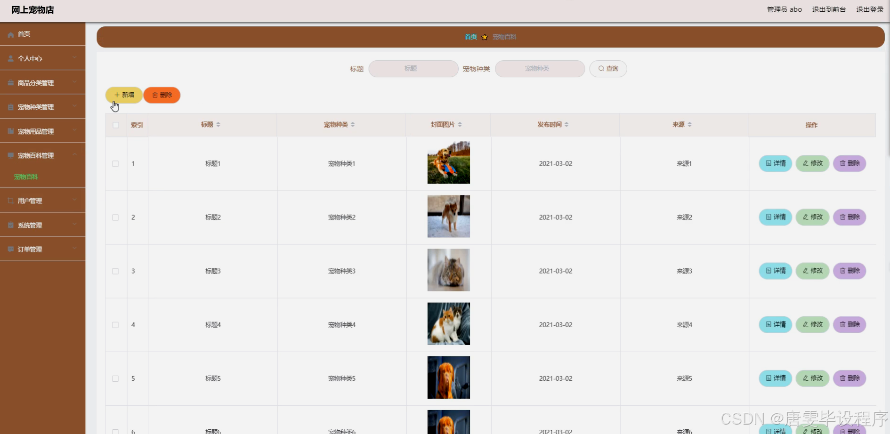
Task: Toggle the select-all checkbox in table header
Action: pos(116,125)
